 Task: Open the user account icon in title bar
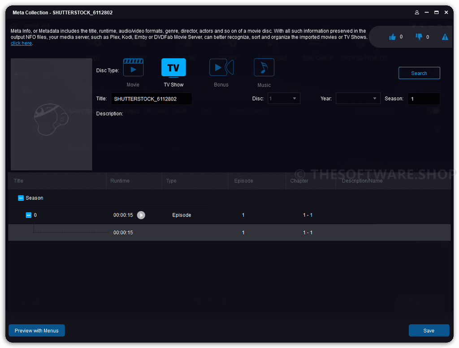coord(417,12)
